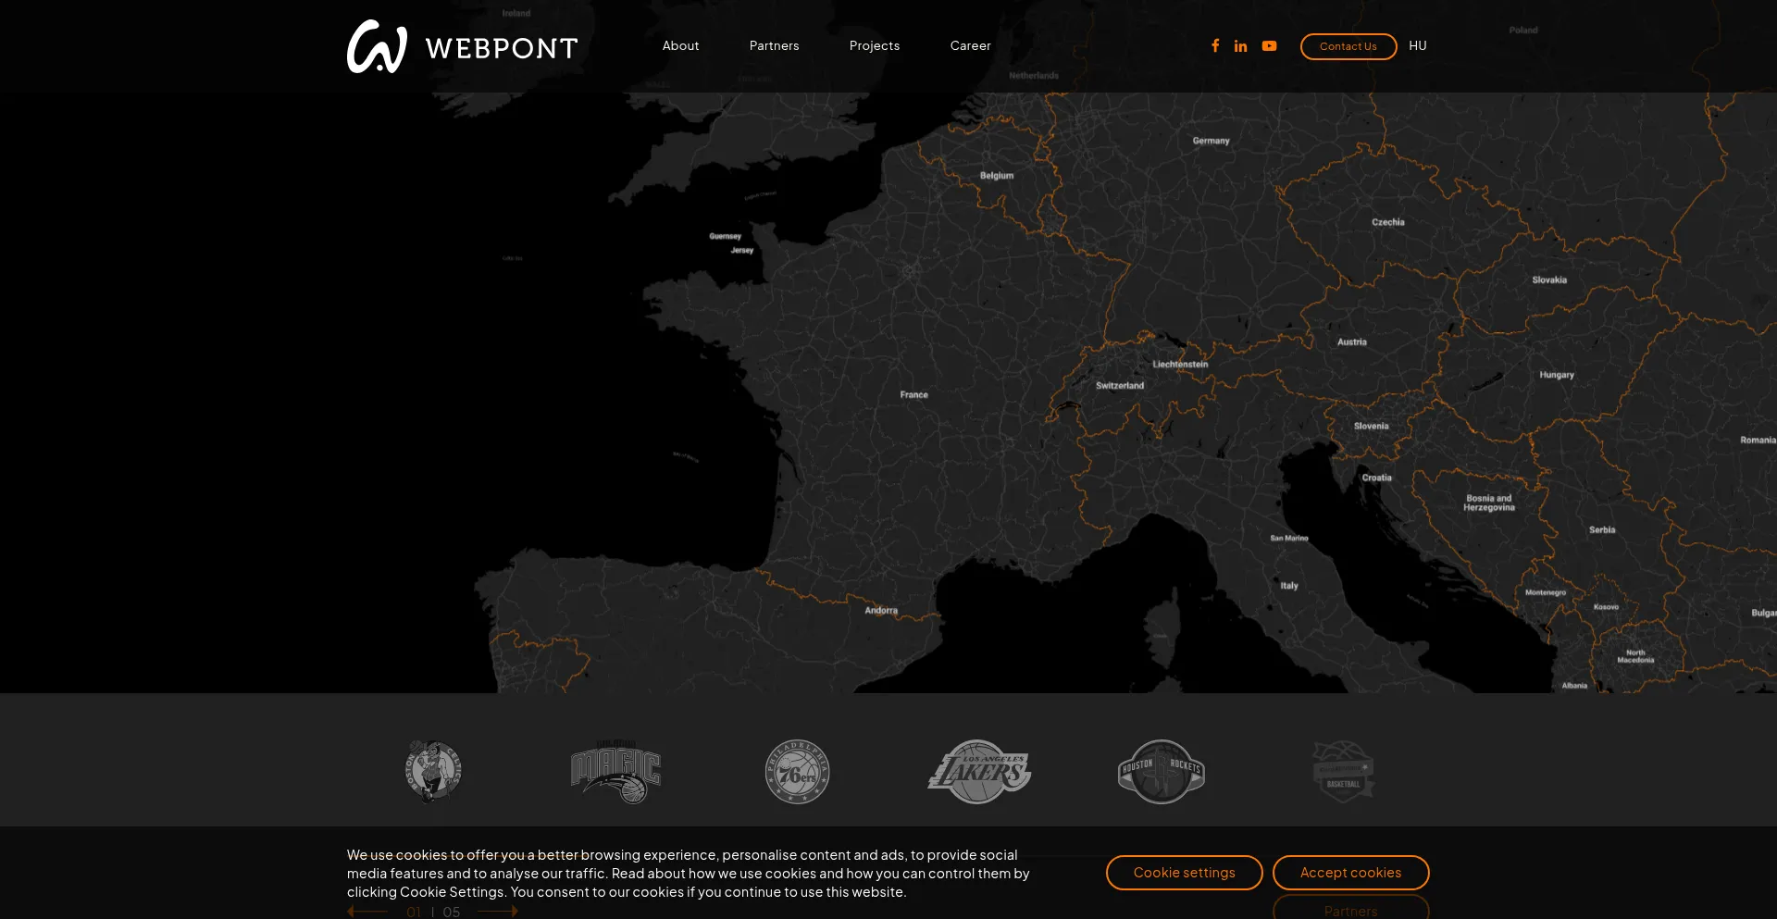The height and width of the screenshot is (919, 1777).
Task: Open the YouTube channel icon
Action: pos(1269,46)
